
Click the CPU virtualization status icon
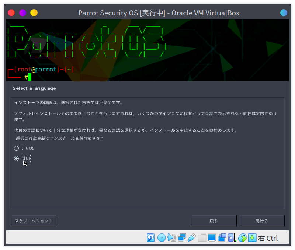point(232,238)
